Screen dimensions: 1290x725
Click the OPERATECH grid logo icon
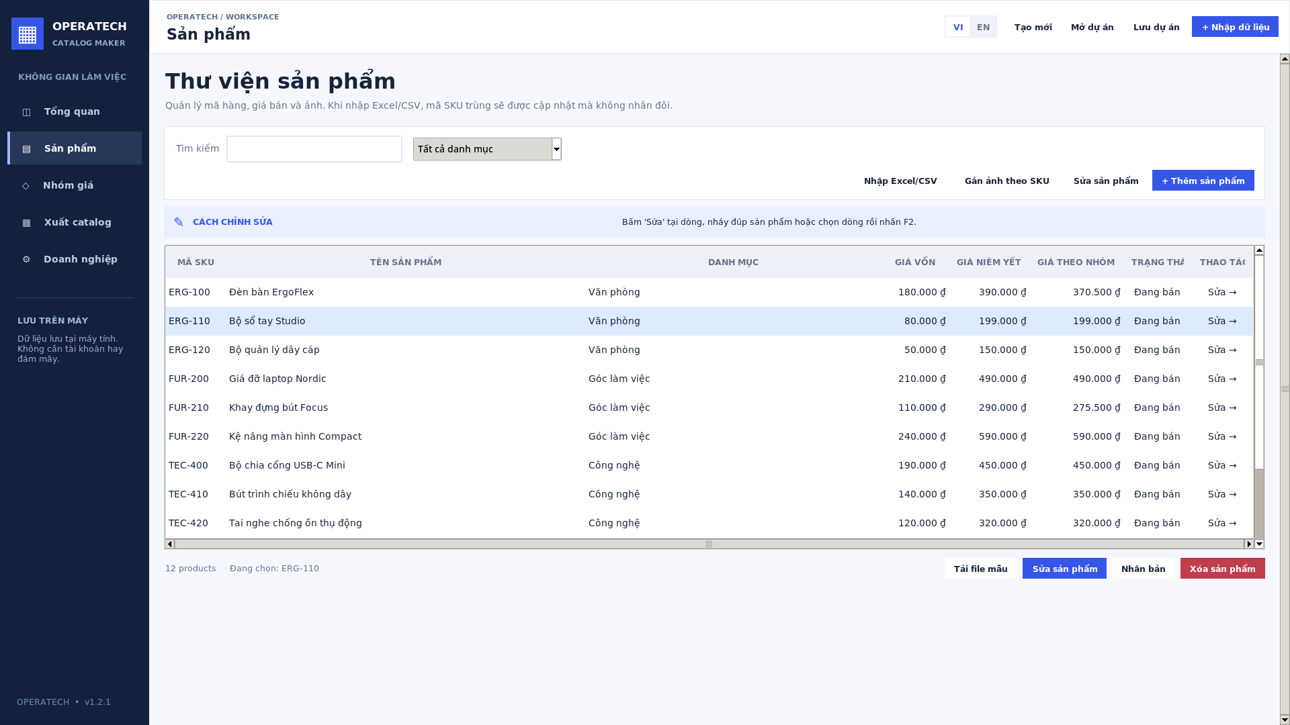pos(28,34)
